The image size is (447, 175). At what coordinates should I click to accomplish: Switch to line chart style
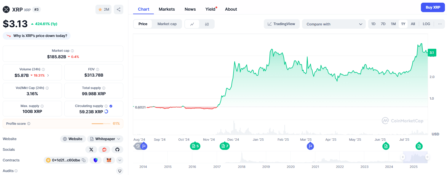pos(192,24)
